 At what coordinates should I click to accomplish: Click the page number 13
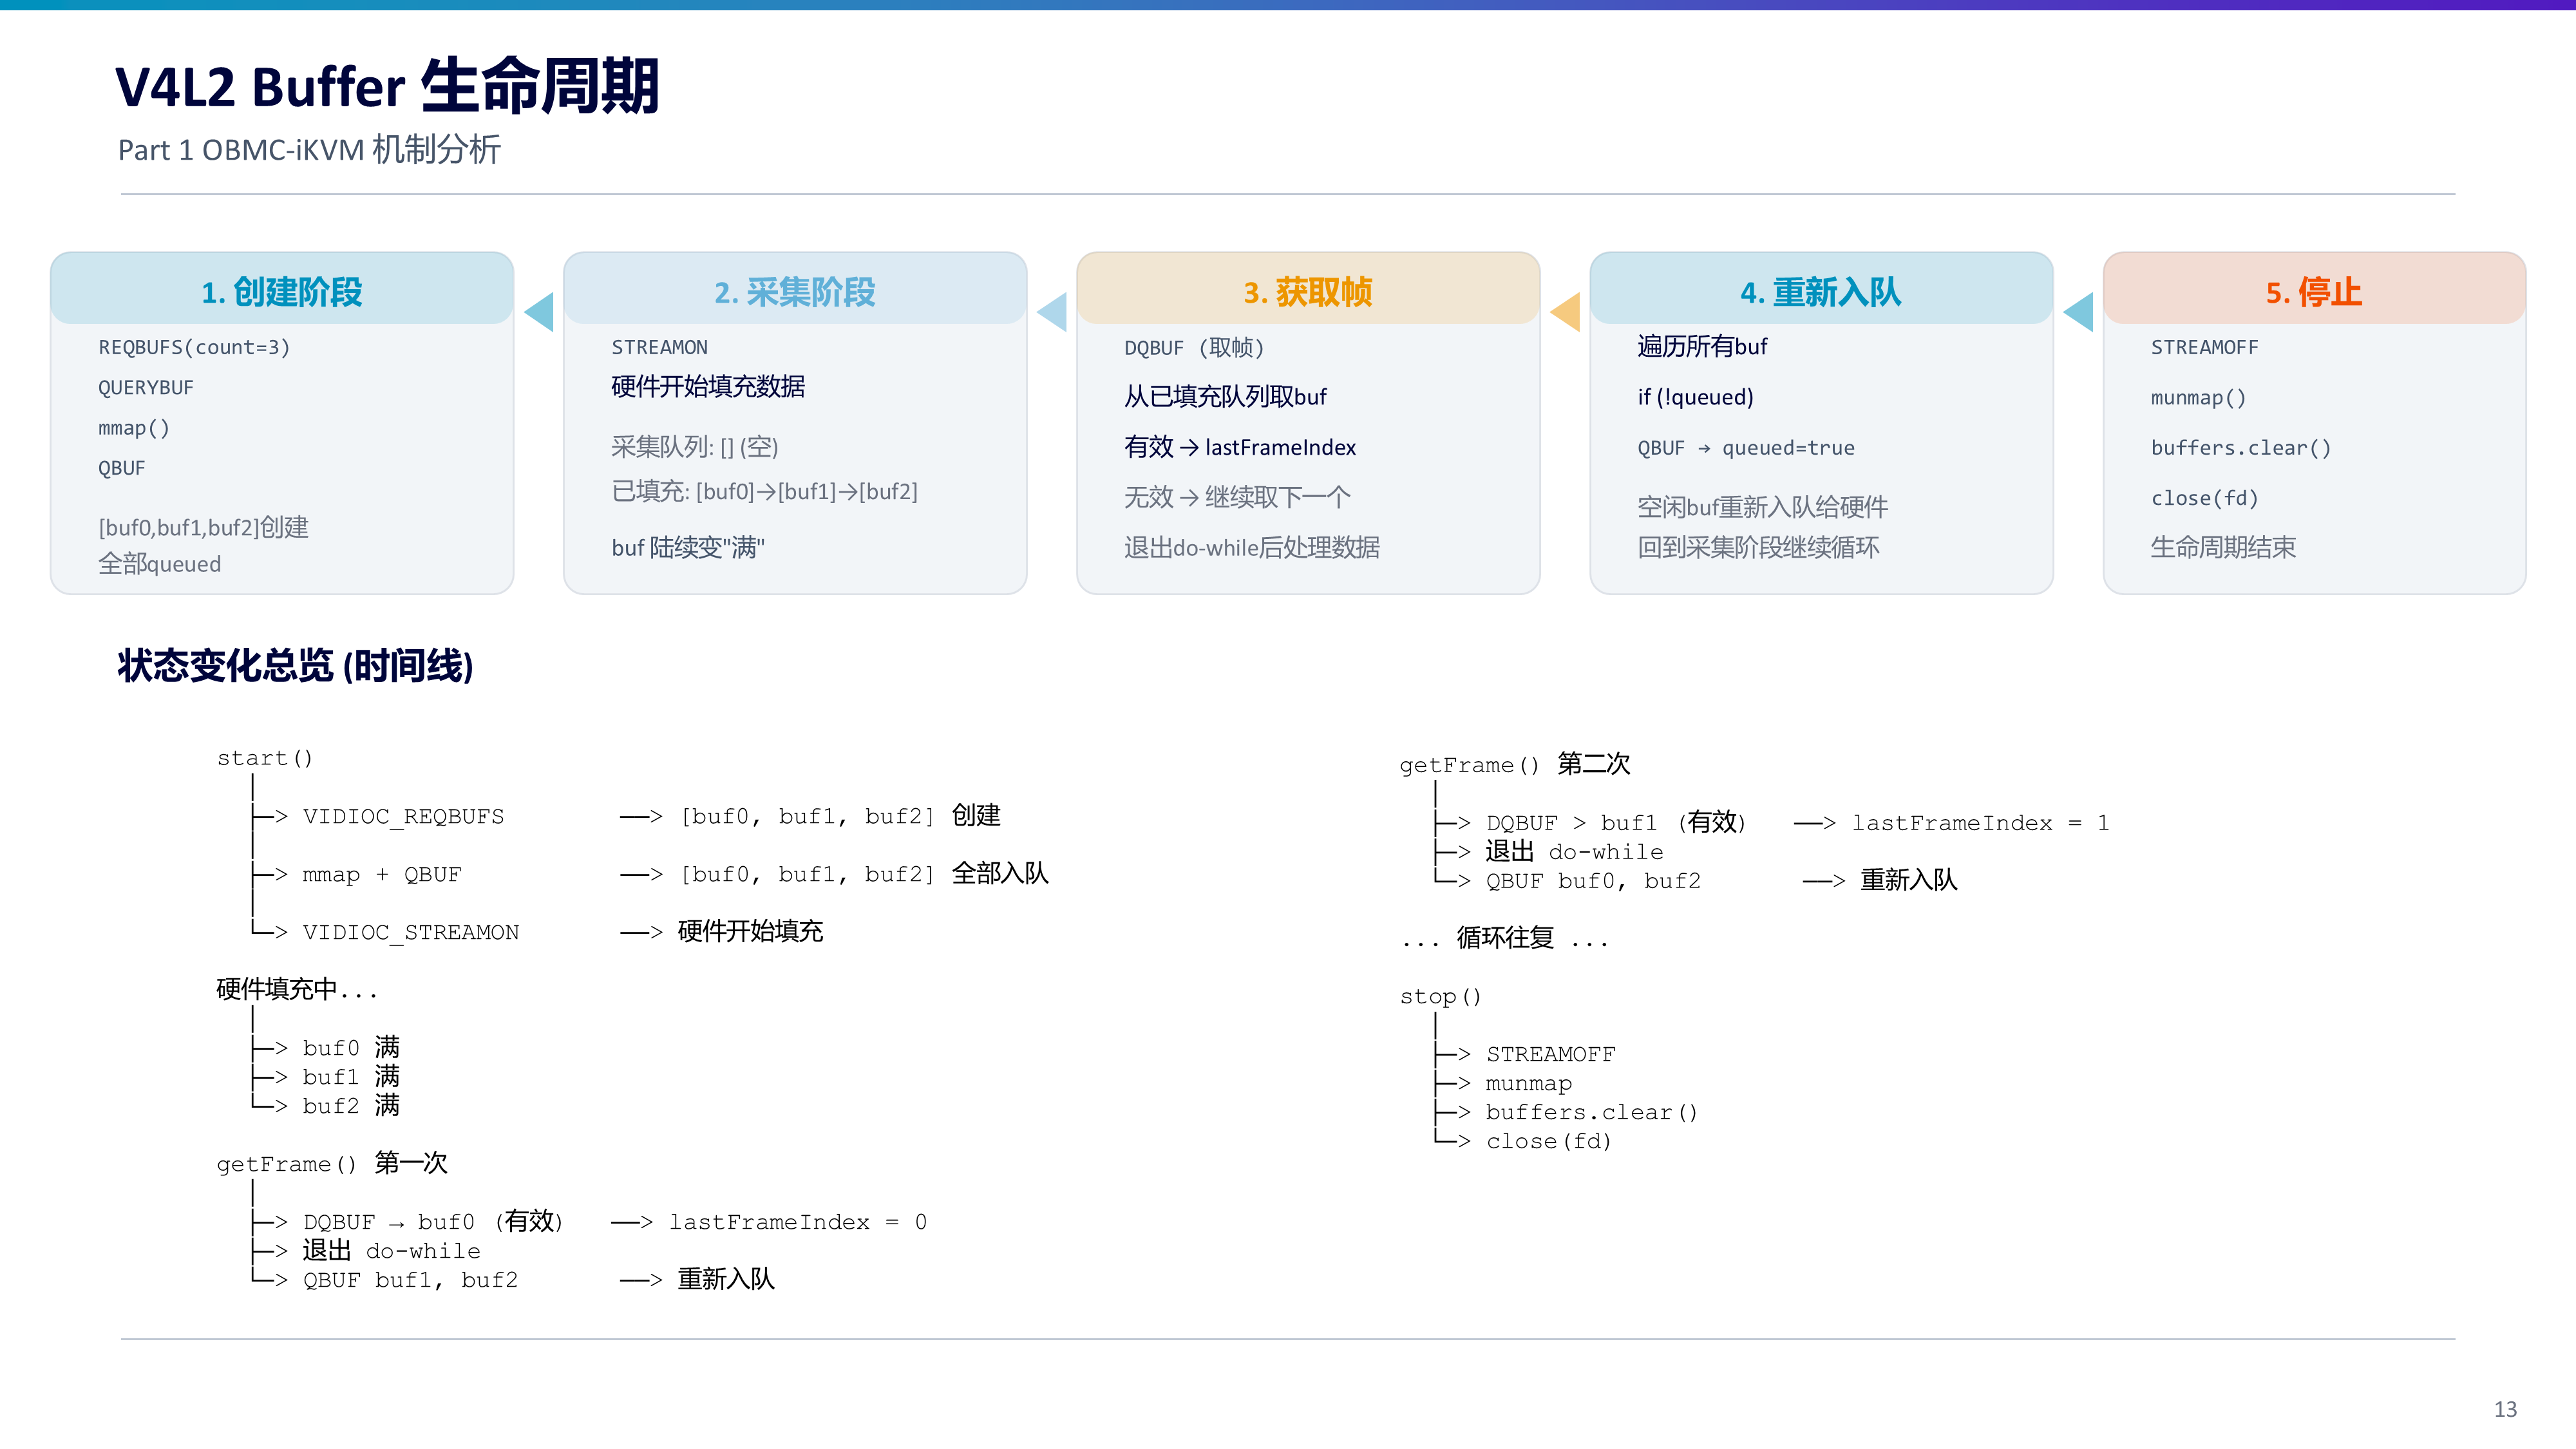(2505, 1409)
